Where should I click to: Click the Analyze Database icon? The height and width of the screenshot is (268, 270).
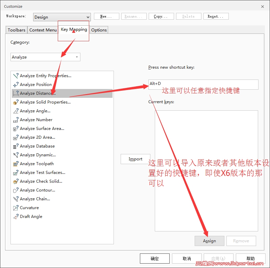tap(16, 146)
